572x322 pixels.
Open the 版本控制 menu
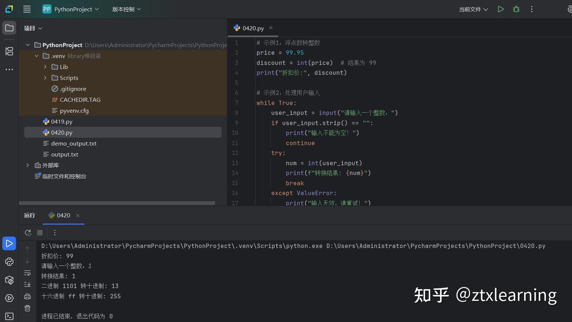[126, 9]
